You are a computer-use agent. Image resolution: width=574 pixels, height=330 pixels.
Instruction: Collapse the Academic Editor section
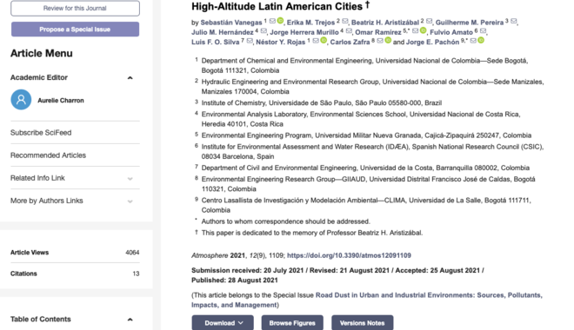pyautogui.click(x=130, y=78)
